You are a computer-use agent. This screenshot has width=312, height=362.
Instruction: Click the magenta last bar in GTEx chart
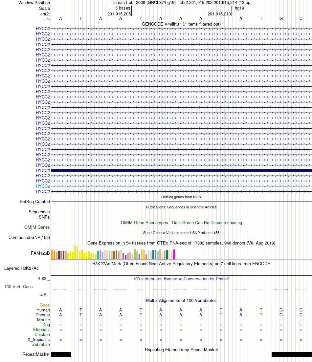174,254
